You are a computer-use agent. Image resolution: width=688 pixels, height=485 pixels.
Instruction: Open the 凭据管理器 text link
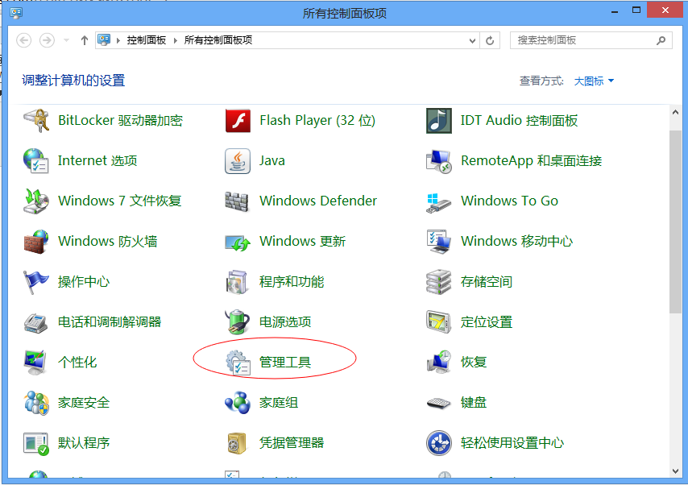coord(292,443)
